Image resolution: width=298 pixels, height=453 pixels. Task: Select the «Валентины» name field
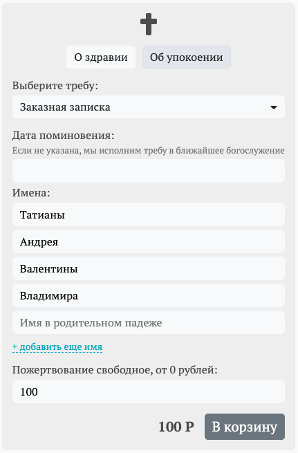click(149, 268)
